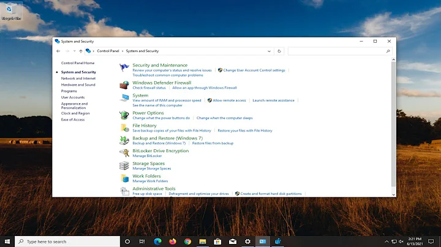Click Launch remote assistance link
This screenshot has width=441, height=247.
point(273,100)
